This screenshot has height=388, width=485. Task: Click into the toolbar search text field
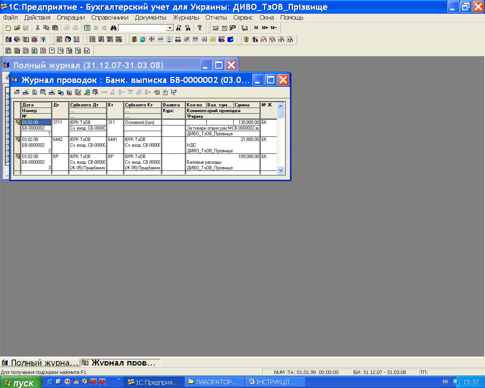(x=142, y=28)
